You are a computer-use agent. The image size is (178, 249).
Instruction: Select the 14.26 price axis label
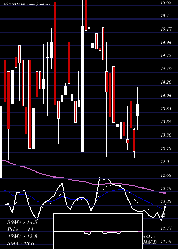[x=166, y=82]
